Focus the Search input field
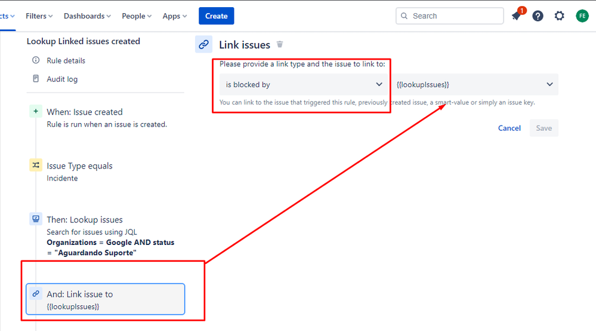This screenshot has width=596, height=331. [x=450, y=16]
